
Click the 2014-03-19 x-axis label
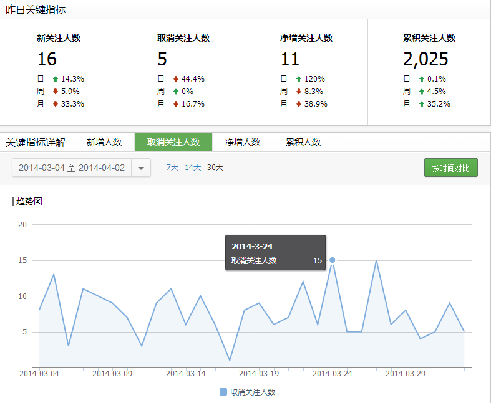(259, 374)
